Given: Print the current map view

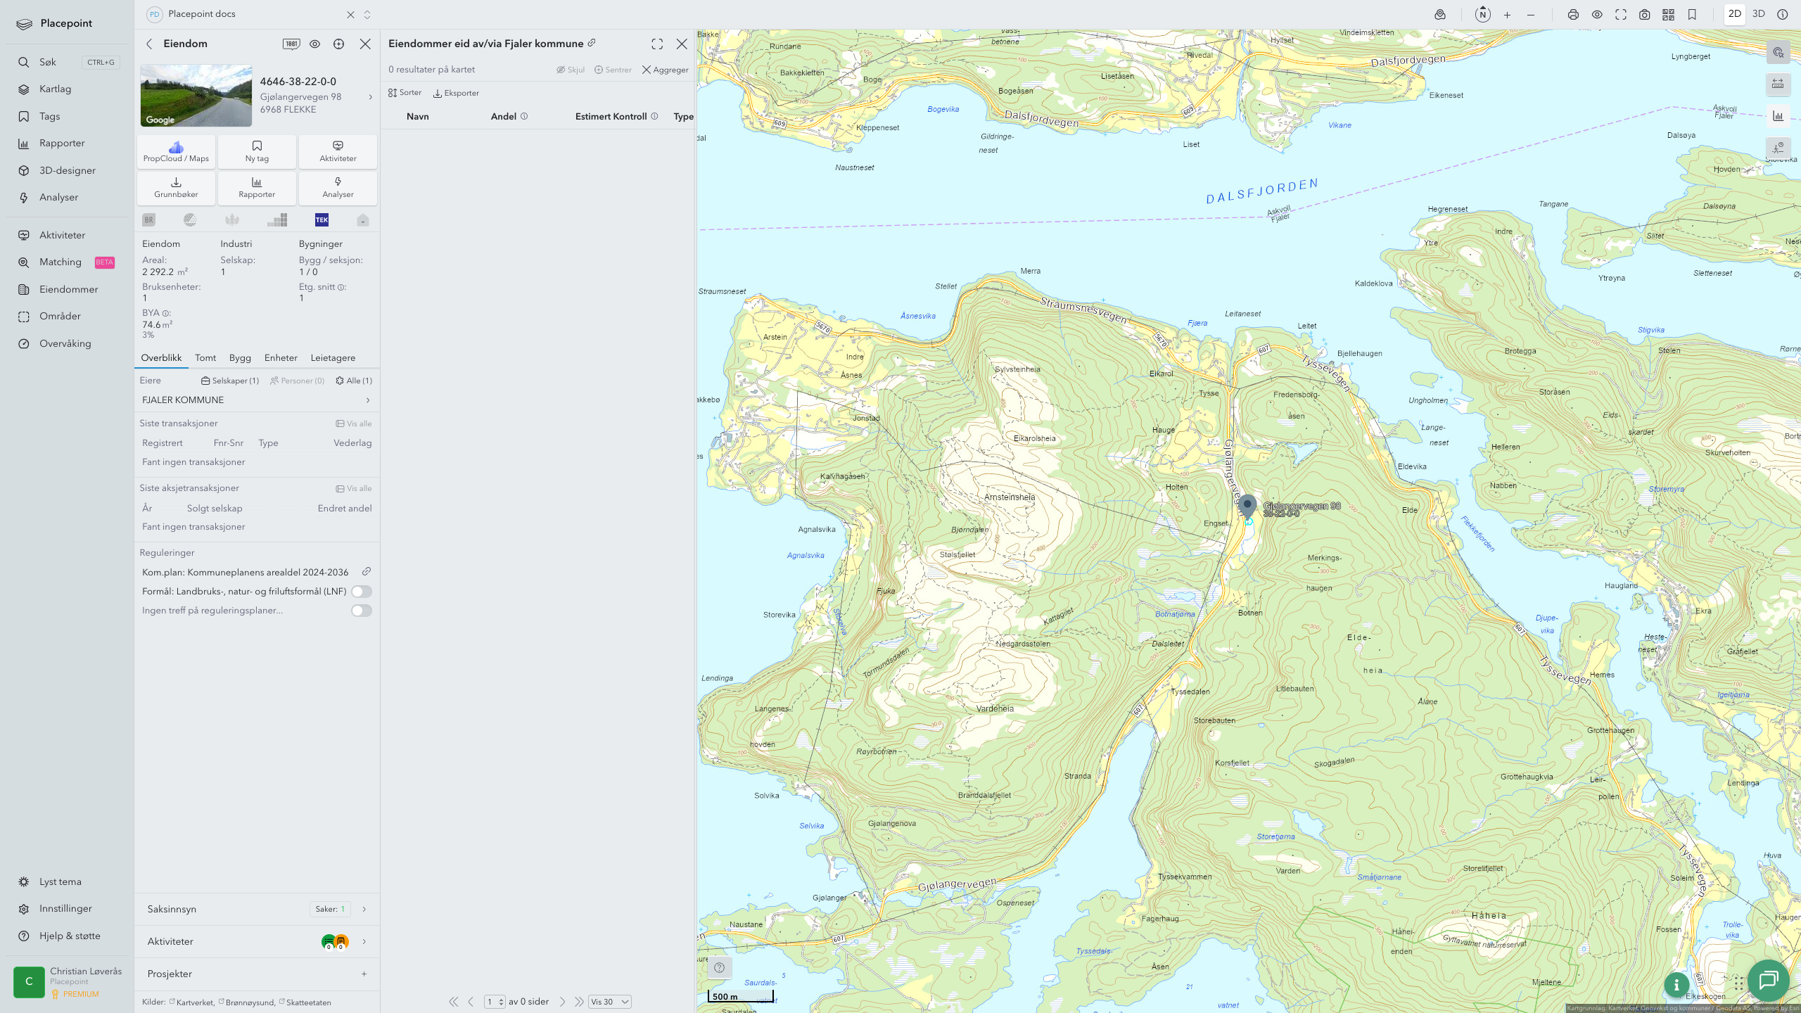Looking at the screenshot, I should click(1573, 15).
